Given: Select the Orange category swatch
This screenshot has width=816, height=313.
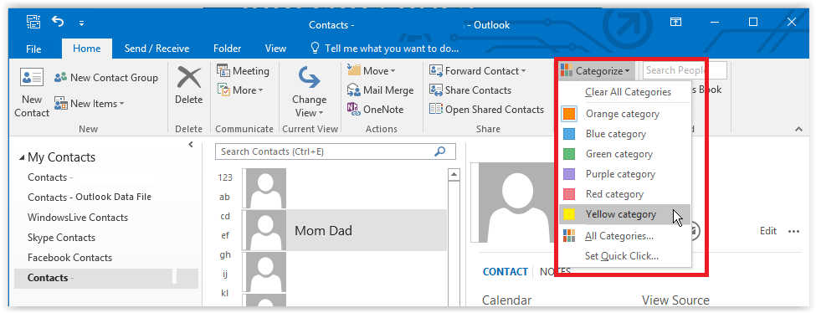Looking at the screenshot, I should 569,114.
